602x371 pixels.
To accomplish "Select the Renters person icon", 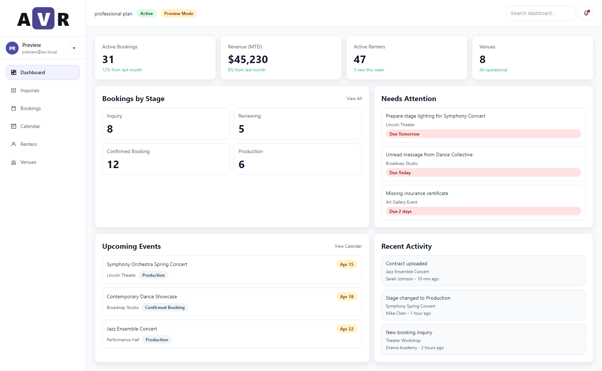I will pyautogui.click(x=13, y=144).
